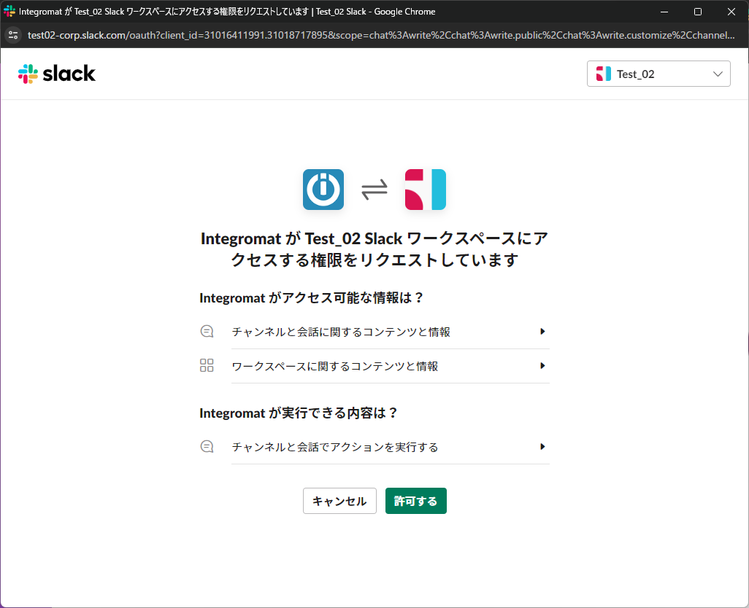Open the Test_02 workspace dropdown

pyautogui.click(x=658, y=74)
